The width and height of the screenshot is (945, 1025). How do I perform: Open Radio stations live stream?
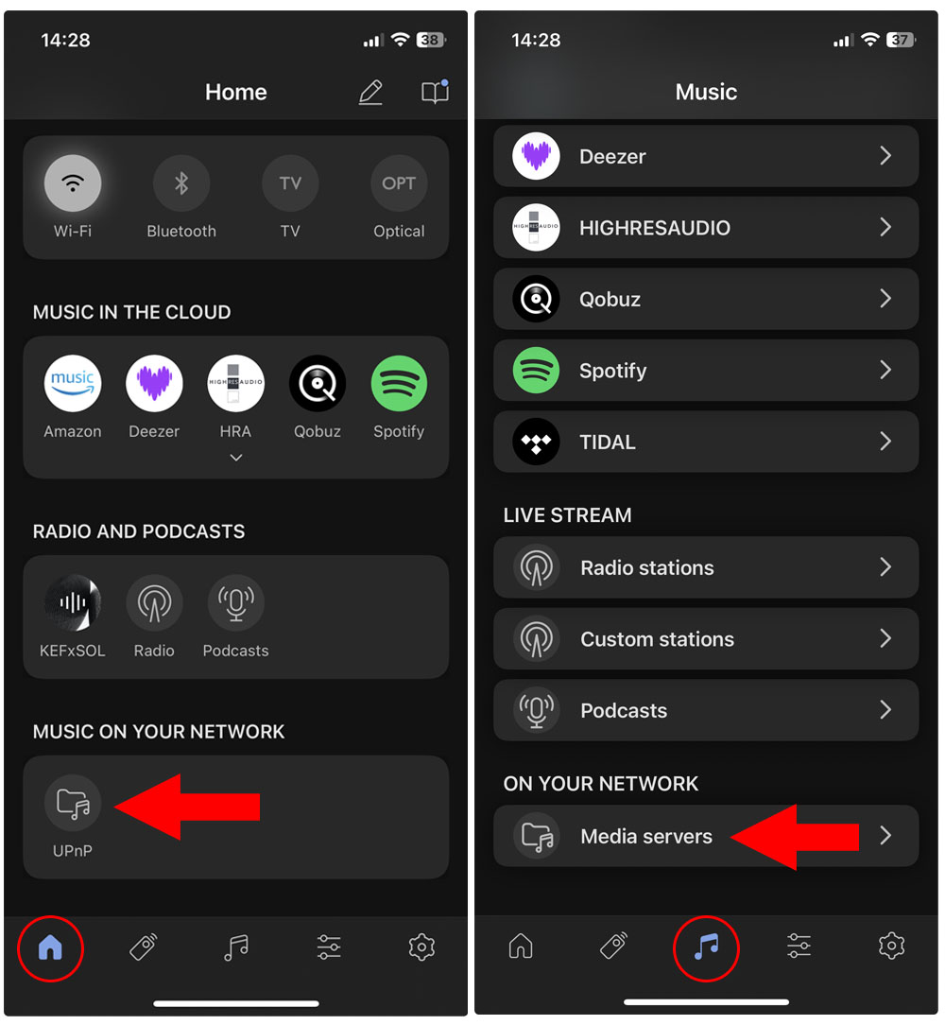pyautogui.click(x=706, y=567)
